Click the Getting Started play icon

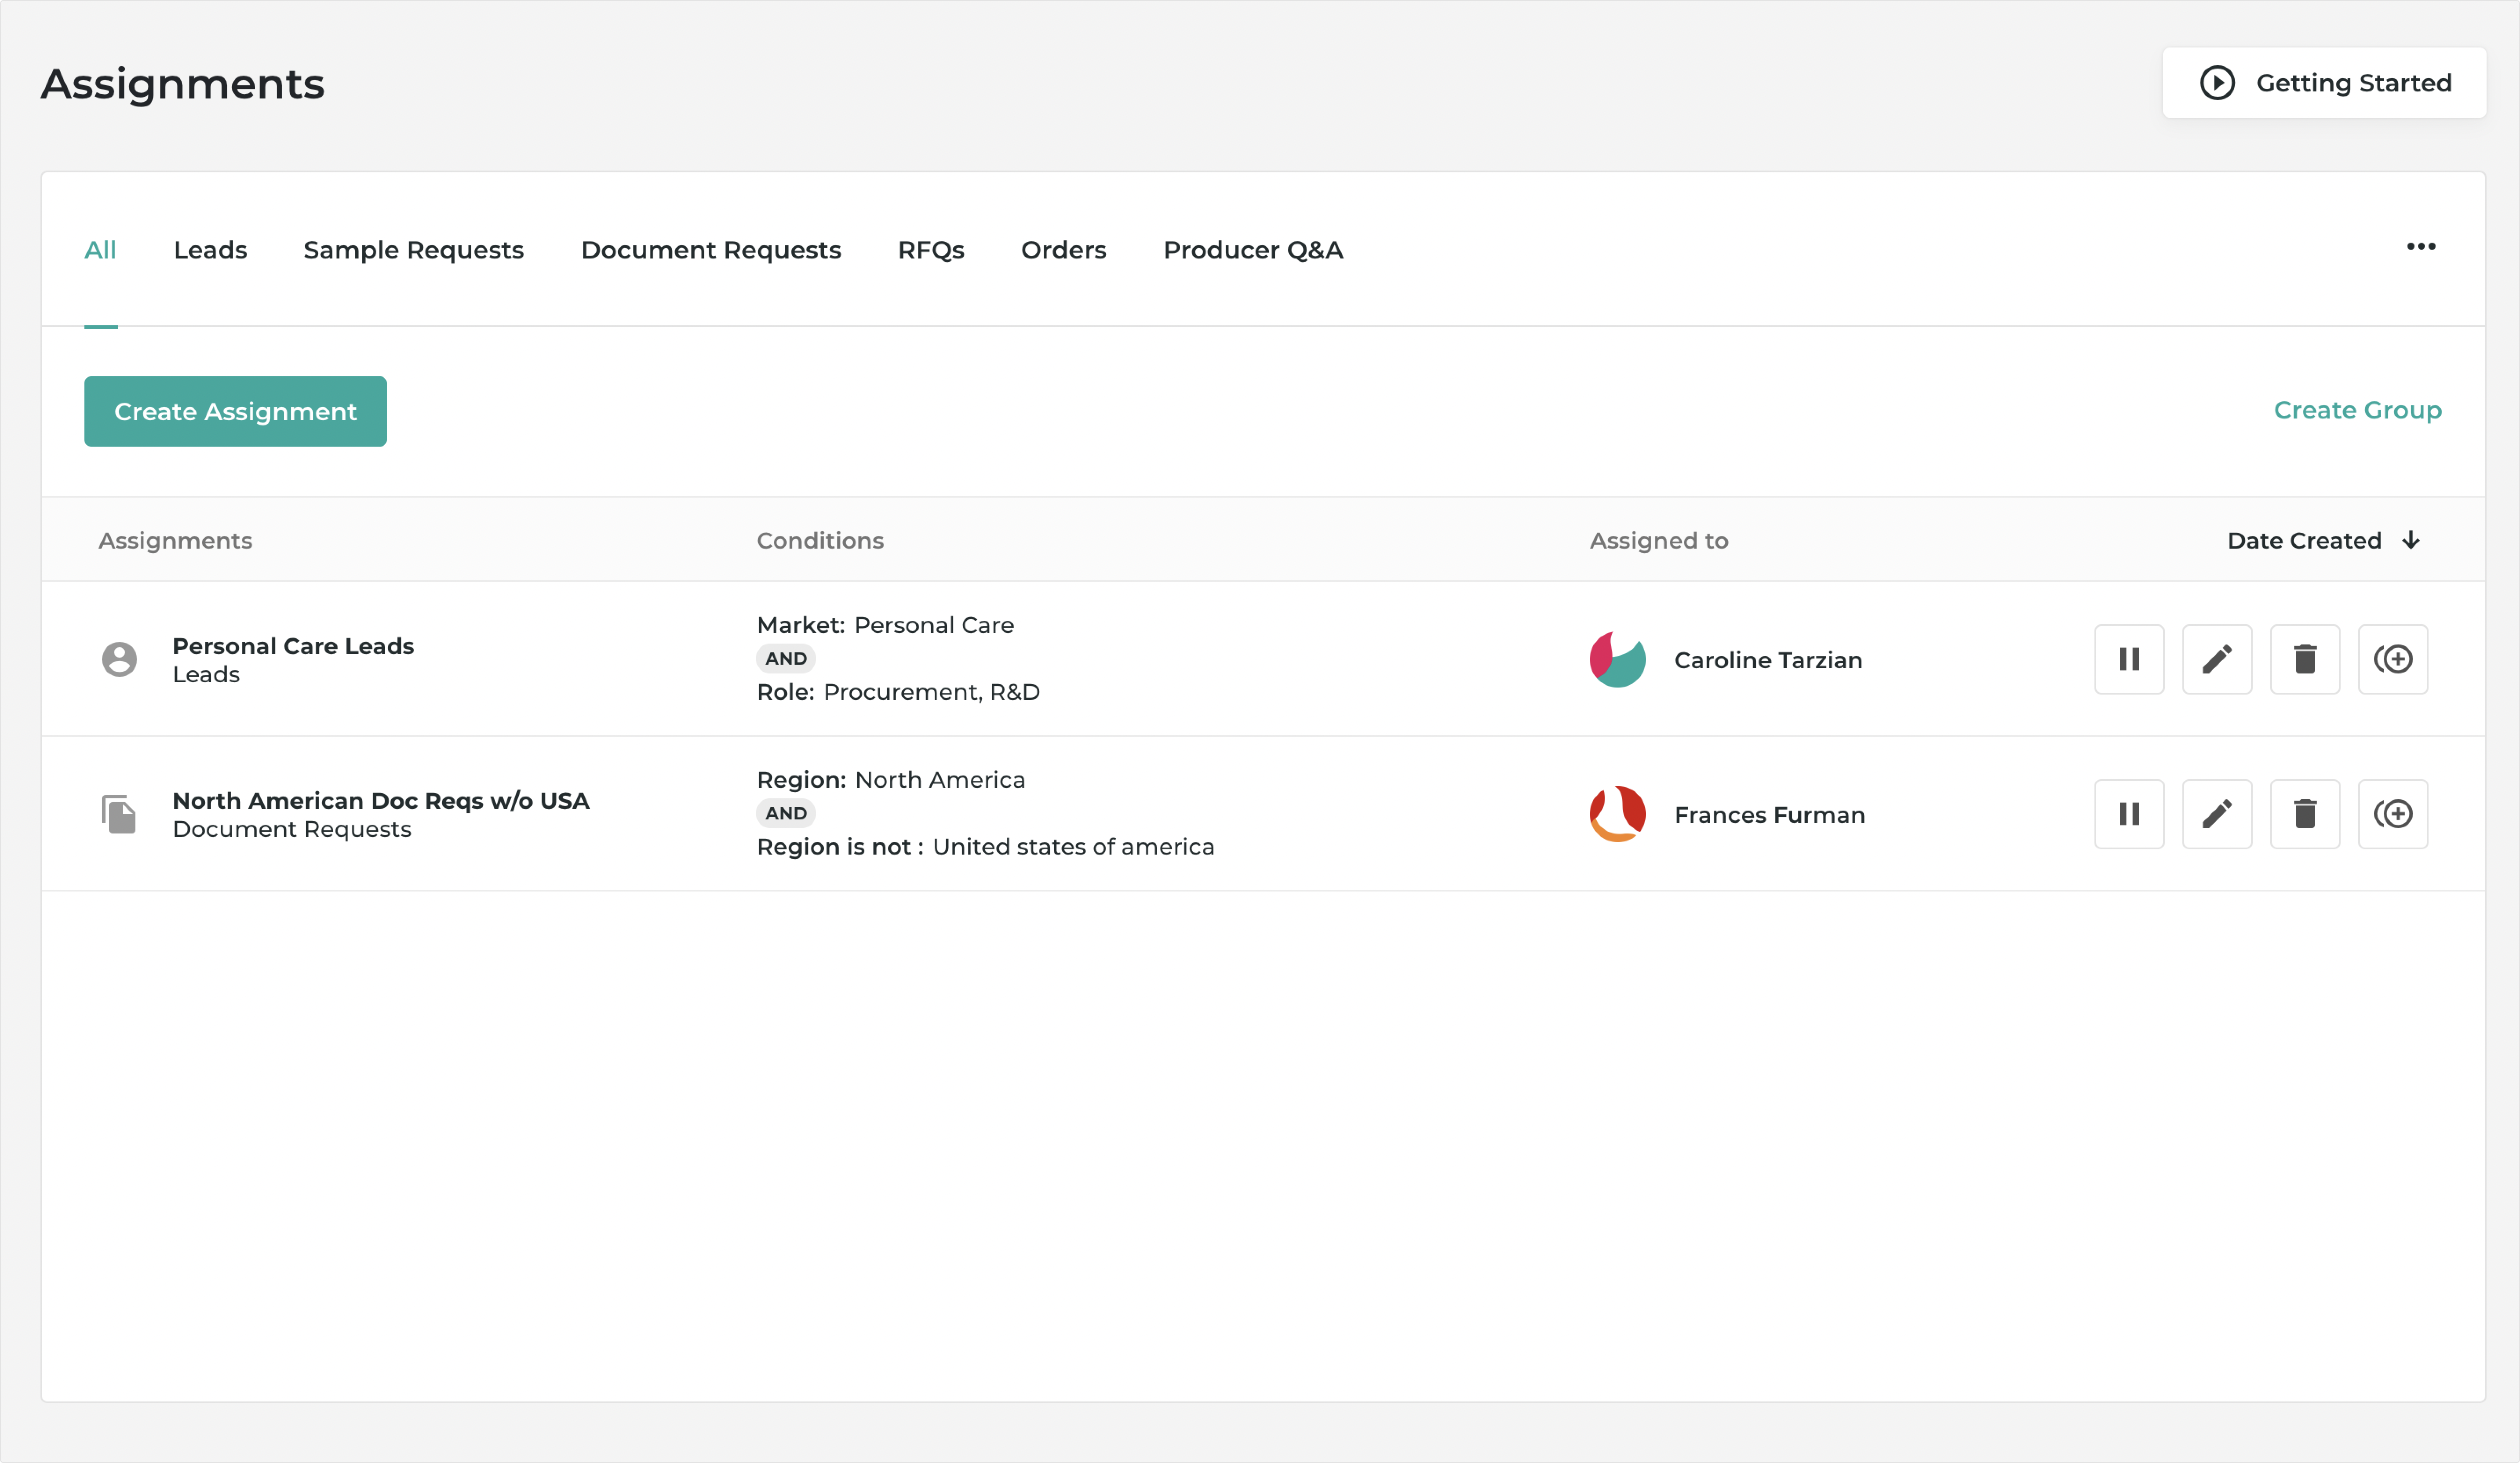(2217, 82)
